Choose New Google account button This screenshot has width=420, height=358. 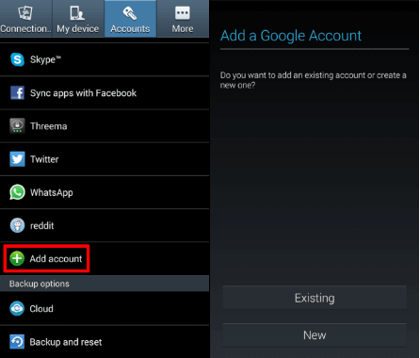(315, 335)
